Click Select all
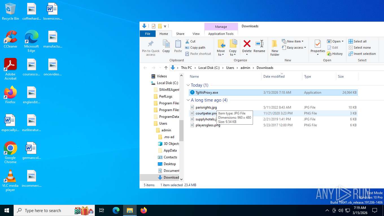 click(x=357, y=41)
